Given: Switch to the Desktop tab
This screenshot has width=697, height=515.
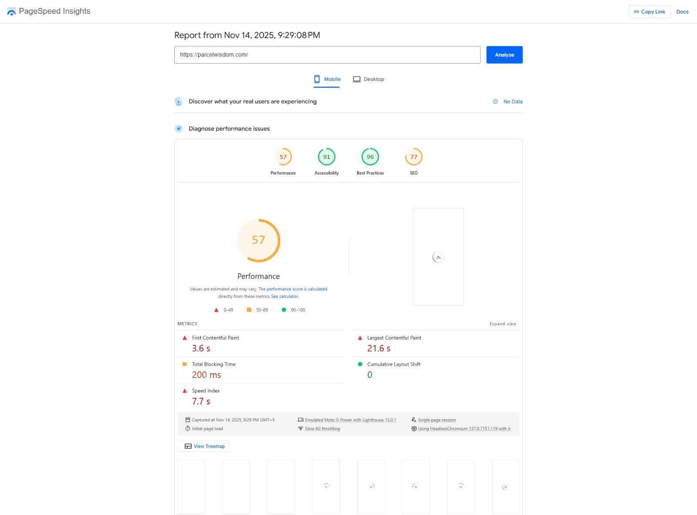Looking at the screenshot, I should click(369, 79).
